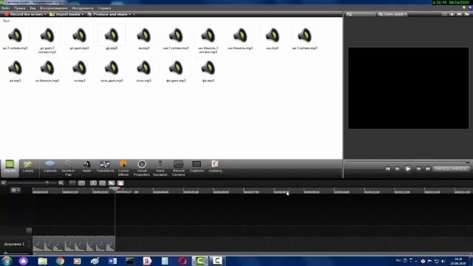Click the Windows Start button
Image resolution: width=473 pixels, height=266 pixels.
point(7,261)
